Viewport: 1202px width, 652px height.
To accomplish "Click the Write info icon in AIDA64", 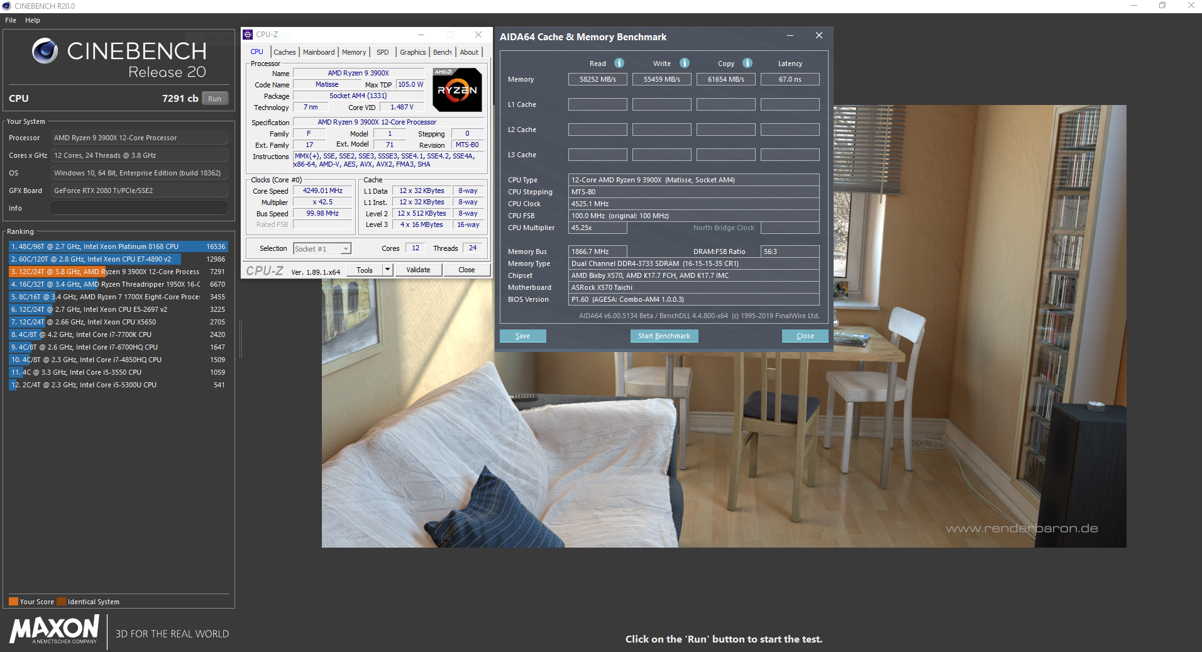I will coord(685,63).
